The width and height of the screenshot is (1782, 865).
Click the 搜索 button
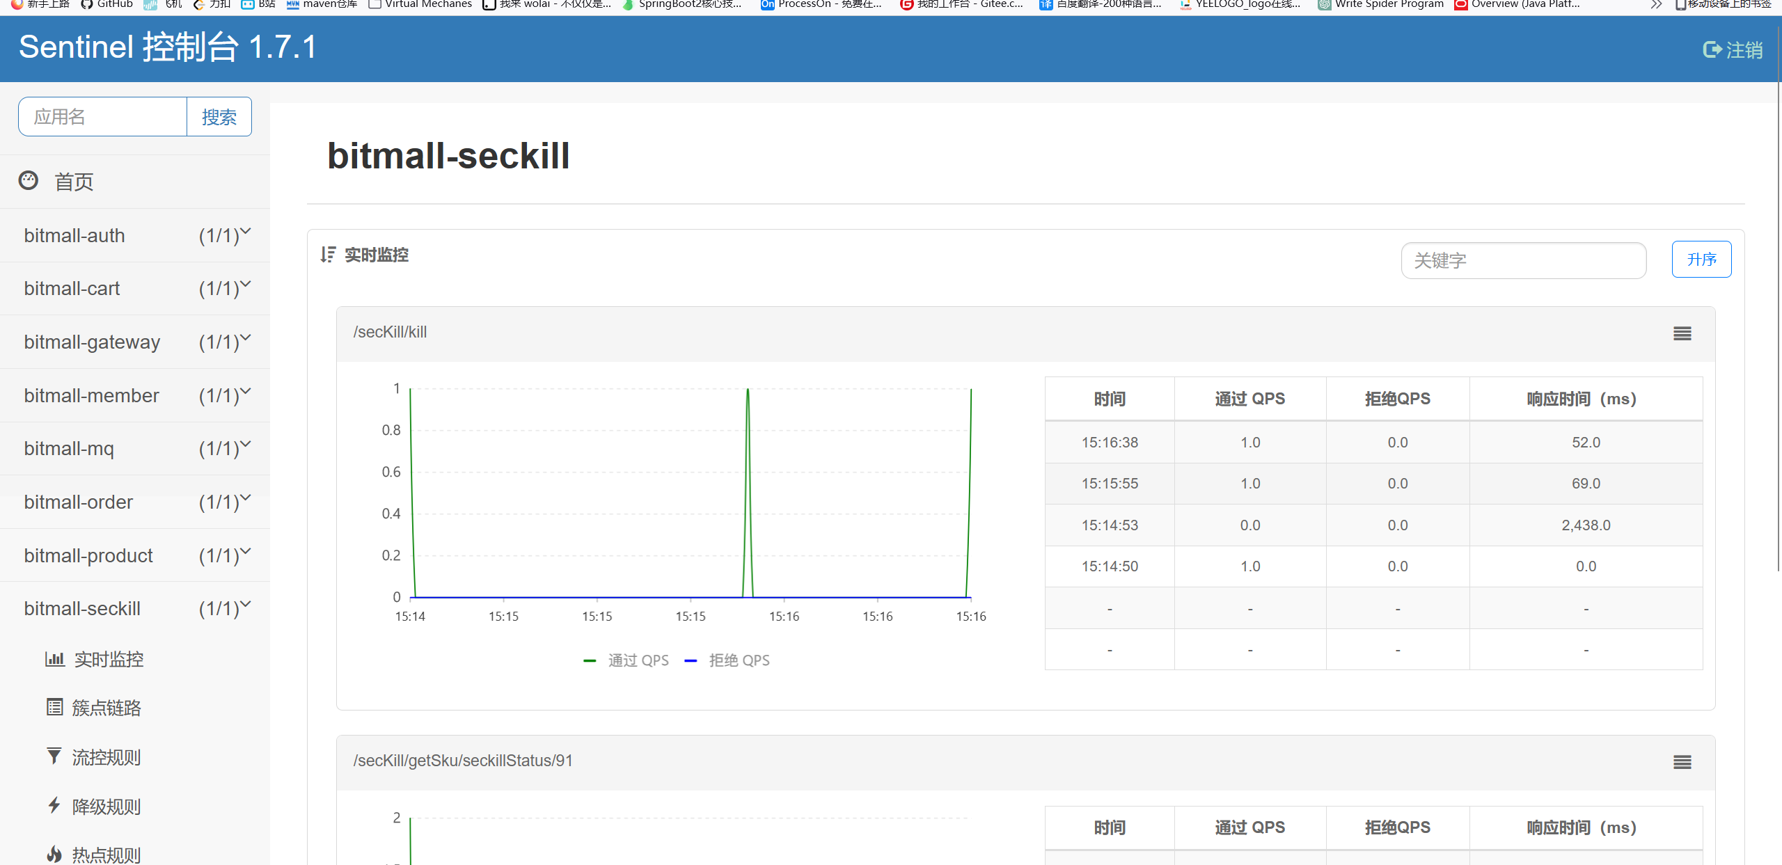219,117
